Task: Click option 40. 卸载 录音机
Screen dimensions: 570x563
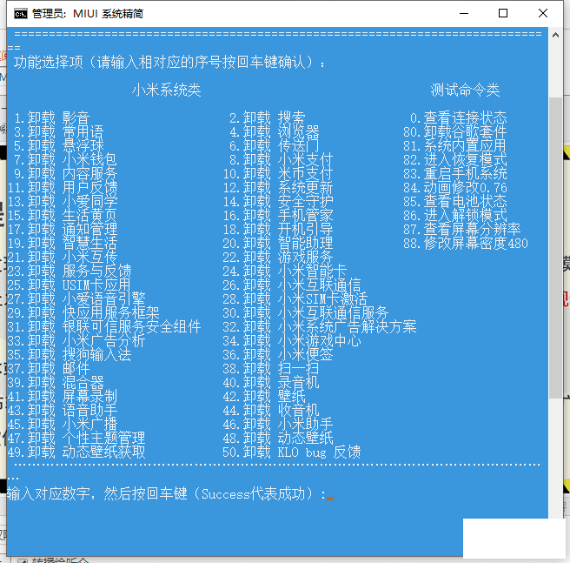Action: (x=271, y=382)
